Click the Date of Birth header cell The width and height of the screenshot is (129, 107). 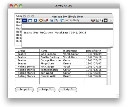click(x=96, y=51)
